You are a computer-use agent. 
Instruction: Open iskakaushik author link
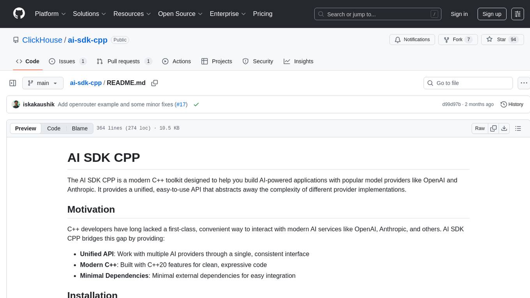[x=39, y=105]
